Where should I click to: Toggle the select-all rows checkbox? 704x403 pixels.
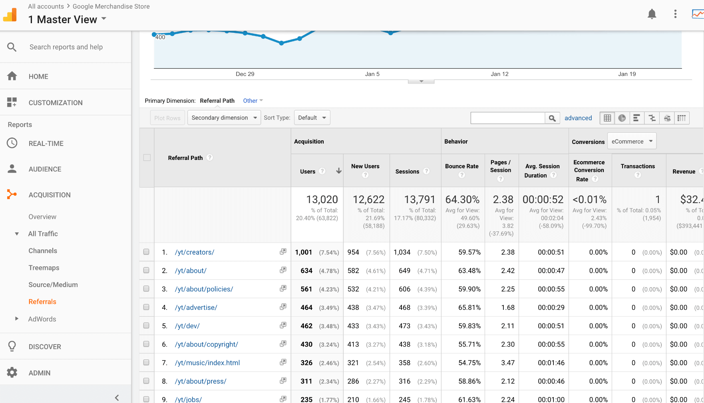click(147, 158)
